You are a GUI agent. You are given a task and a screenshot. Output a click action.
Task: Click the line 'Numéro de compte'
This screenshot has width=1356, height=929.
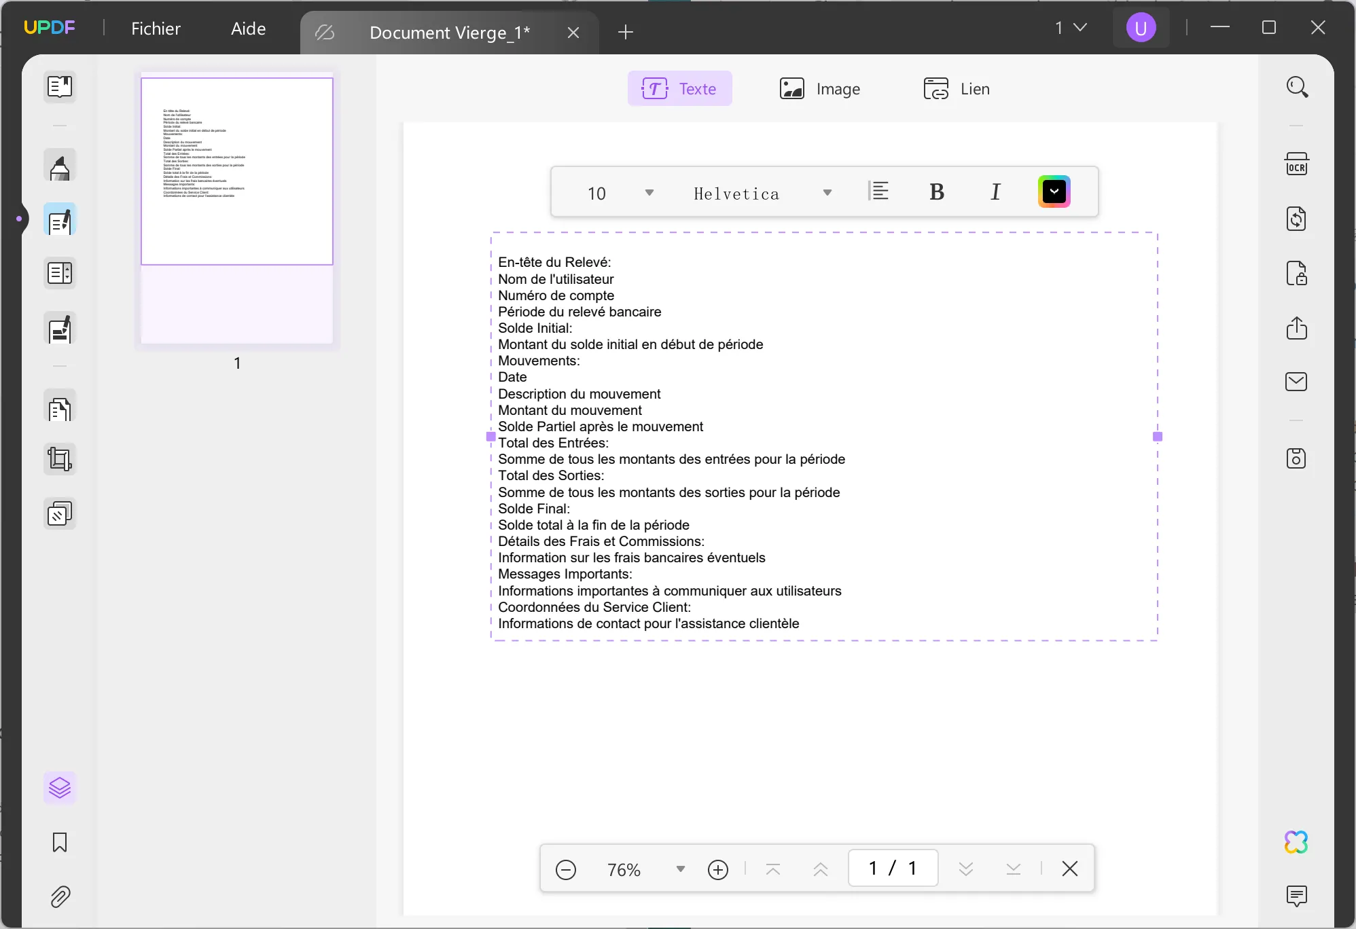tap(556, 295)
